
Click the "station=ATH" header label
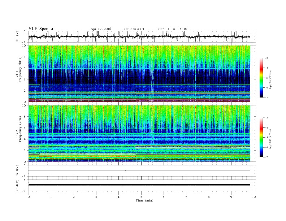pos(134,29)
